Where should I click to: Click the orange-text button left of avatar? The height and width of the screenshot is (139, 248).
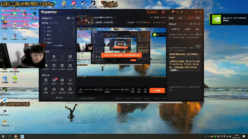152,12
